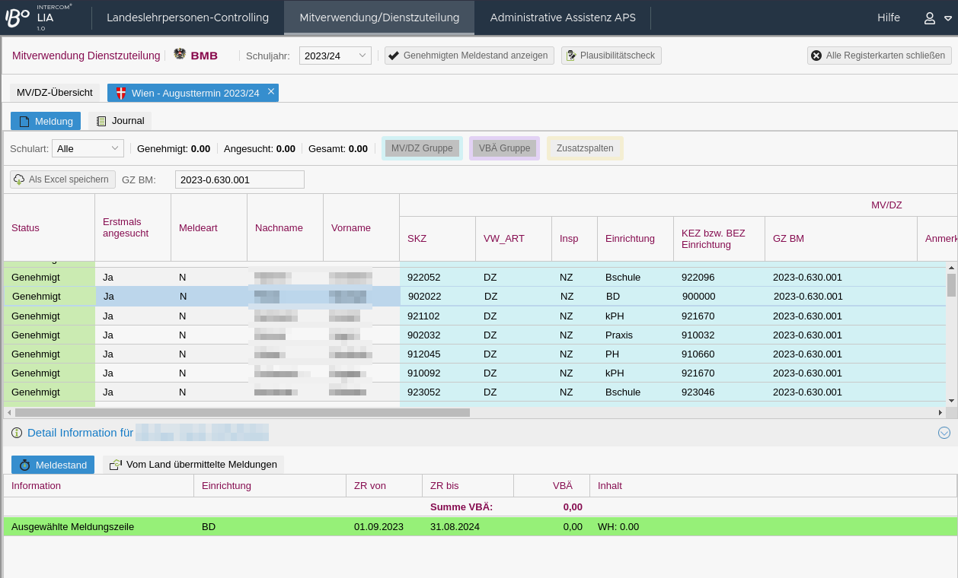Open the Journal tab

pos(120,121)
